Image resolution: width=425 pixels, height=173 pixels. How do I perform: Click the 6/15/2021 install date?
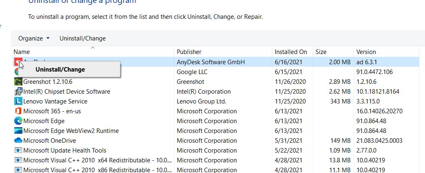(288, 72)
